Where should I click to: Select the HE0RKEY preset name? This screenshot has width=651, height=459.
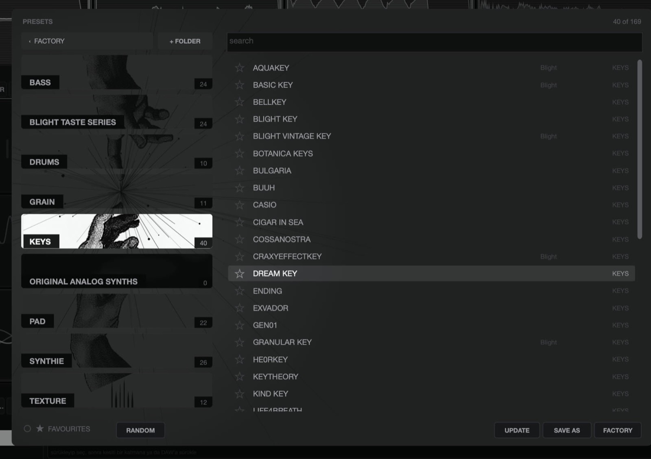pos(270,360)
